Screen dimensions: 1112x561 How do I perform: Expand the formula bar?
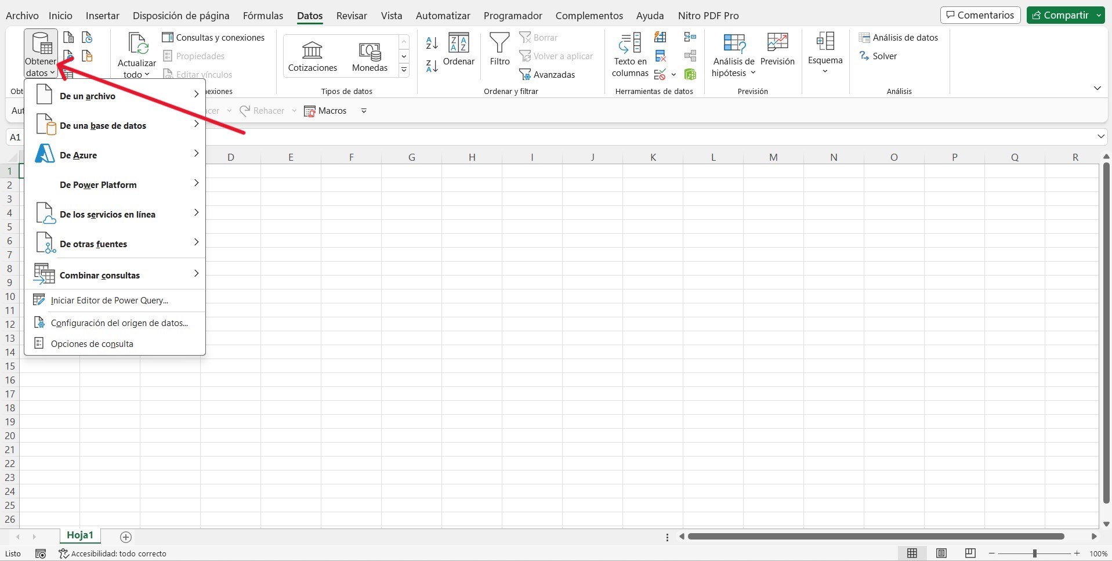pyautogui.click(x=1101, y=137)
